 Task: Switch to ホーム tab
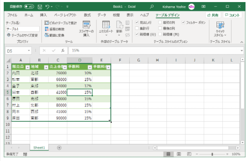point(29,15)
